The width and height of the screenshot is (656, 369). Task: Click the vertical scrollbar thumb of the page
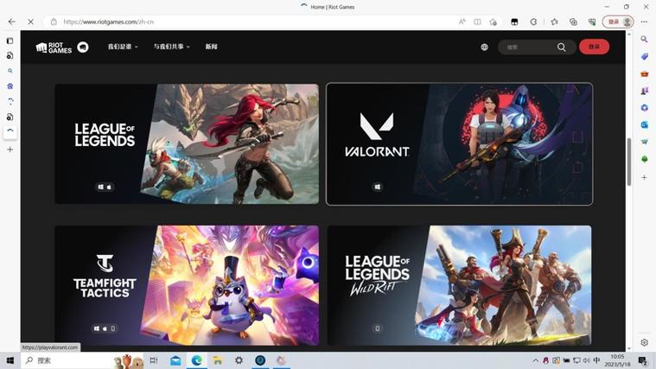pyautogui.click(x=629, y=162)
